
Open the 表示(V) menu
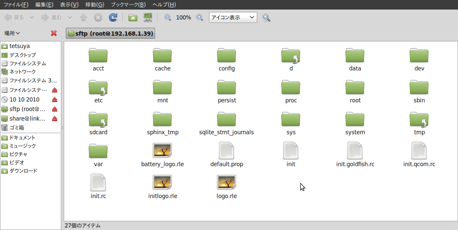[x=69, y=5]
